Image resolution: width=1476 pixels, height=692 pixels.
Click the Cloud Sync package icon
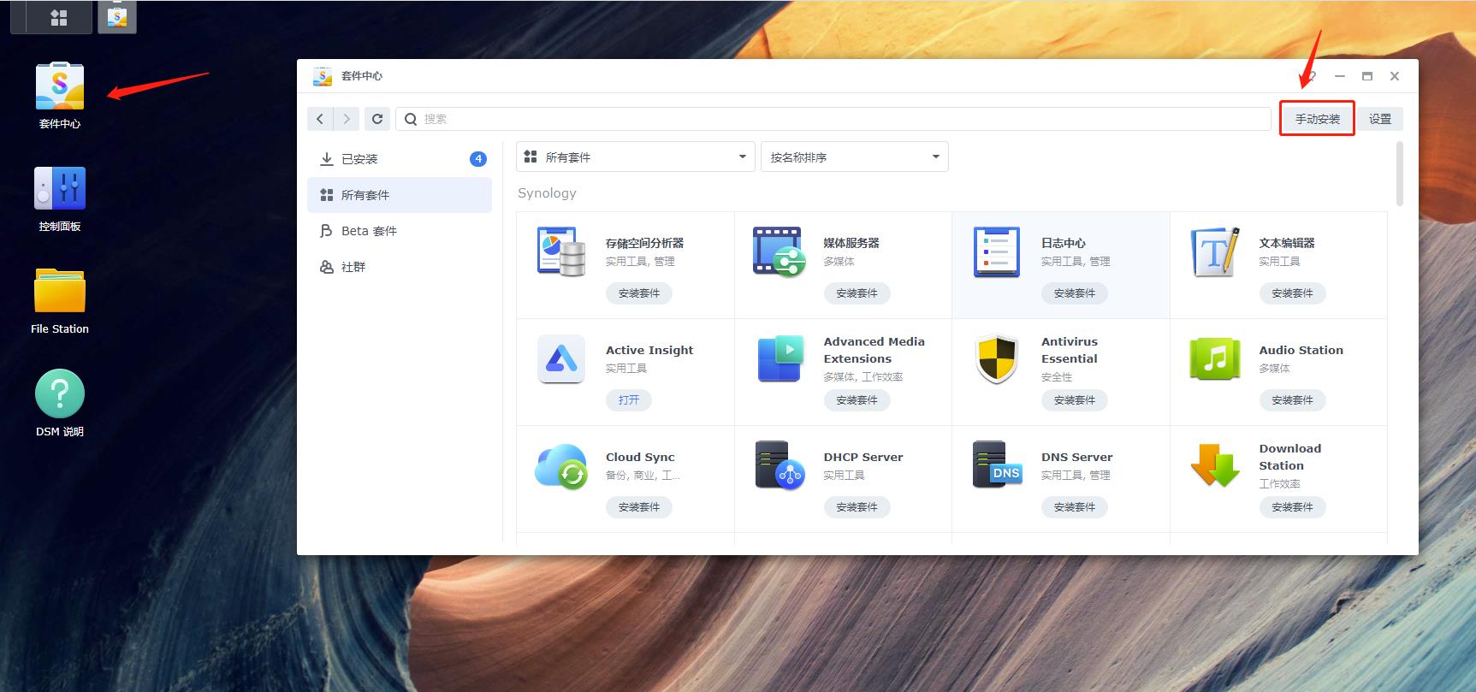pyautogui.click(x=561, y=466)
